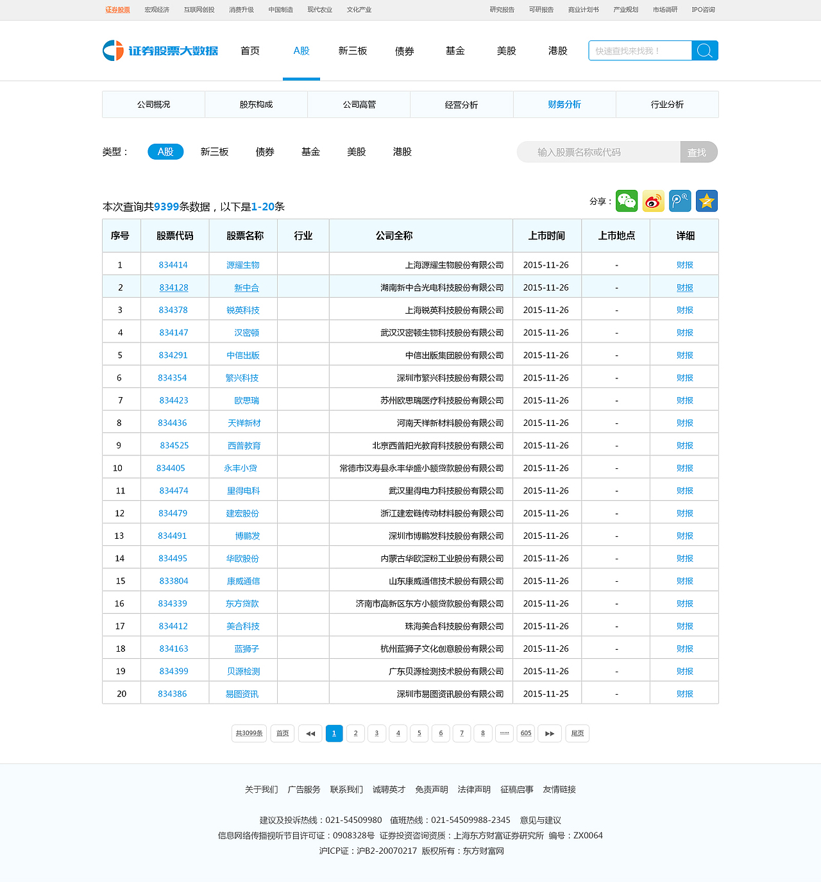Select the A股 type filter pill
Screen dimensions: 821x882
(165, 152)
